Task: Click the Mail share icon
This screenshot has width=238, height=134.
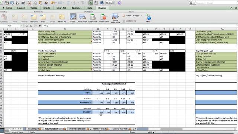Action: click(x=148, y=18)
